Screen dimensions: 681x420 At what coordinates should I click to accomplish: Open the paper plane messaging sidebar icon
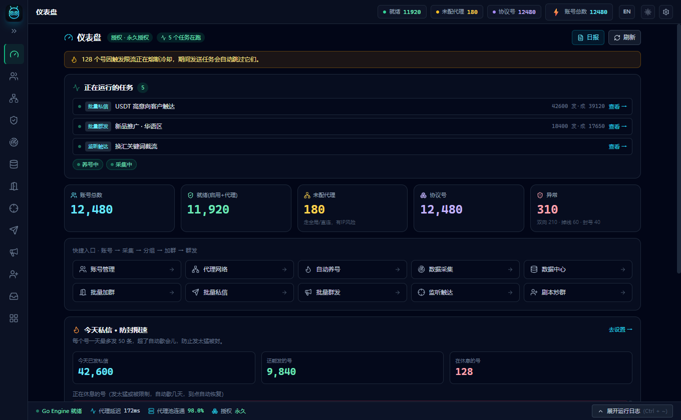pyautogui.click(x=14, y=230)
